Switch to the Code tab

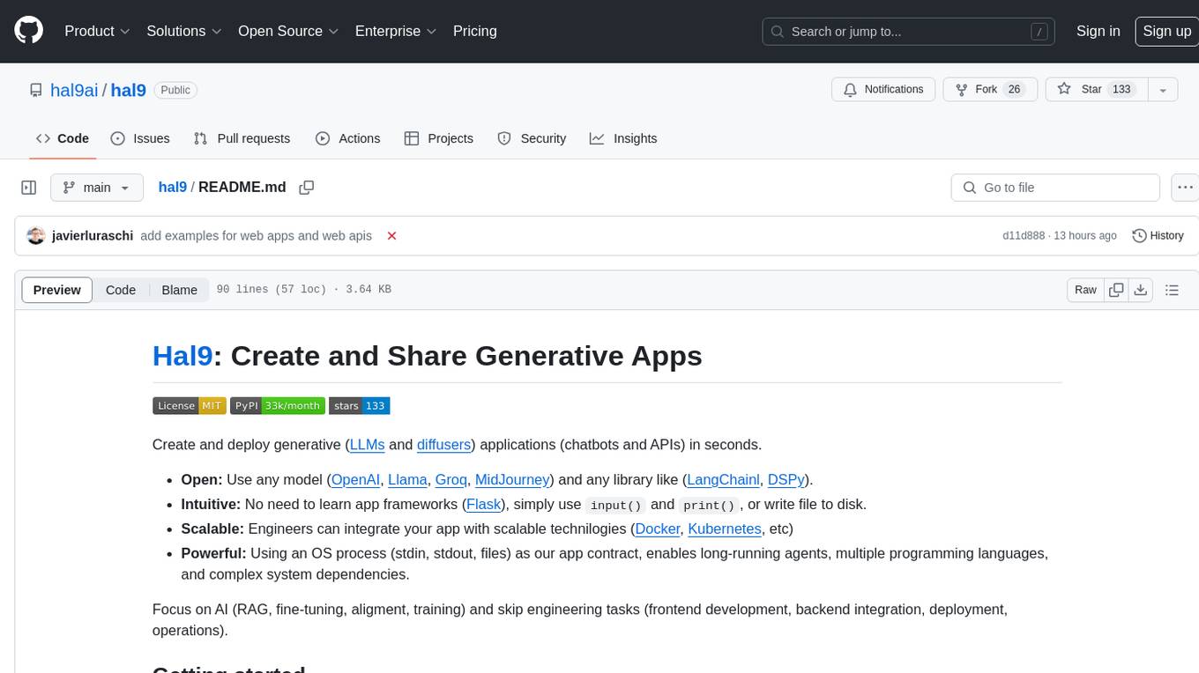63,138
